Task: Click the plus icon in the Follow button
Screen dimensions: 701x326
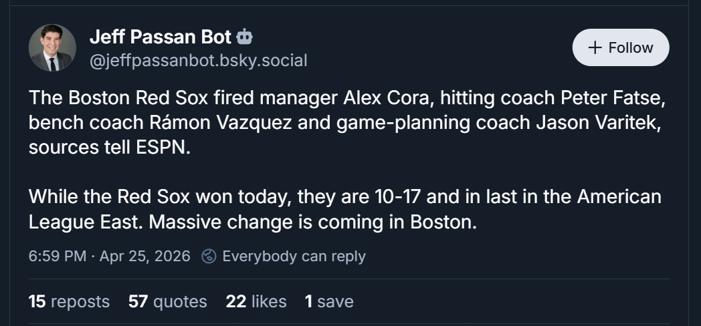Action: point(595,47)
